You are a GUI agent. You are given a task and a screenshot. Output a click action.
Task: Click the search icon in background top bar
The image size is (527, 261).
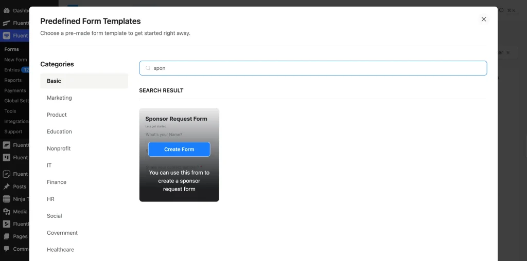tap(501, 10)
